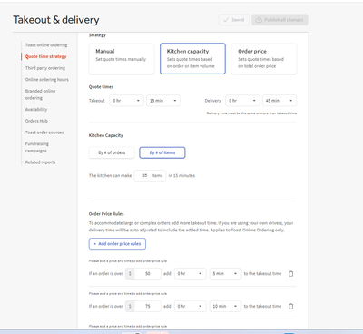Choose By # of orders capacity option

click(x=112, y=152)
